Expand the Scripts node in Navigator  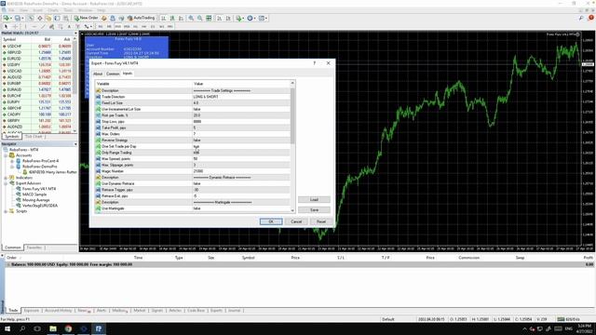click(6, 211)
